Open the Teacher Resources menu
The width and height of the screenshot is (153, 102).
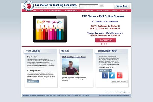[71, 11]
